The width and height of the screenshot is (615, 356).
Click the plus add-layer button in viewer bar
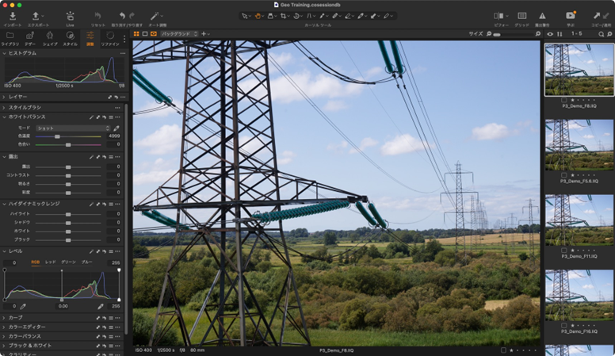tap(204, 34)
